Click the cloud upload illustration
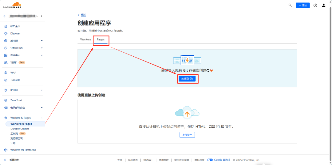Screen dimensions: 332x165 pyautogui.click(x=187, y=112)
